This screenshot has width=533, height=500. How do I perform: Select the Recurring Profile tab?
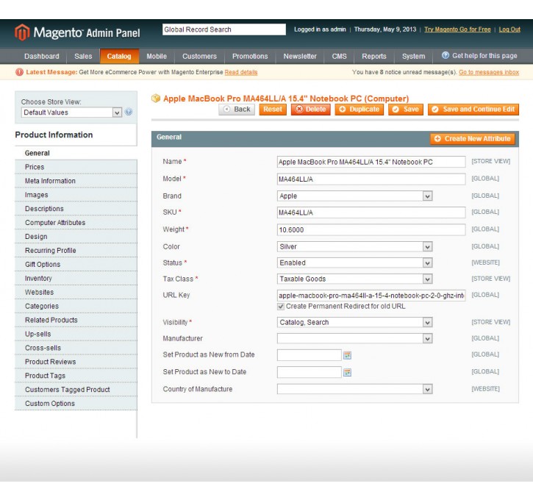(76, 251)
